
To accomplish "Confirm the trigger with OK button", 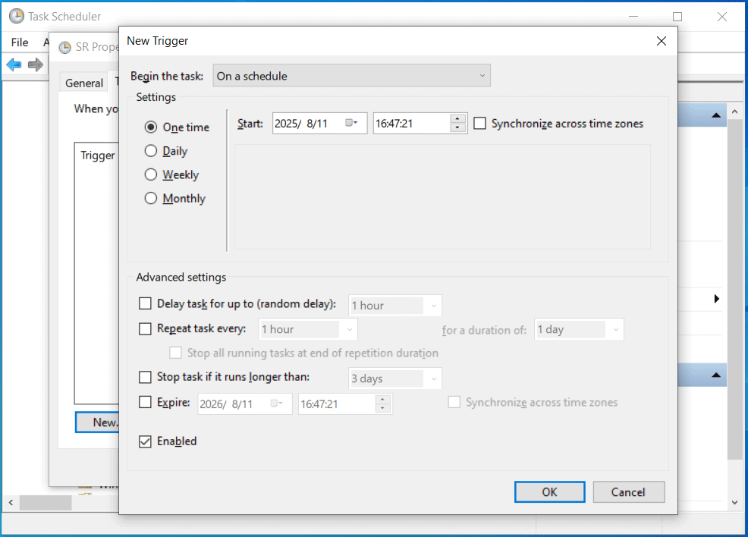I will pos(549,492).
